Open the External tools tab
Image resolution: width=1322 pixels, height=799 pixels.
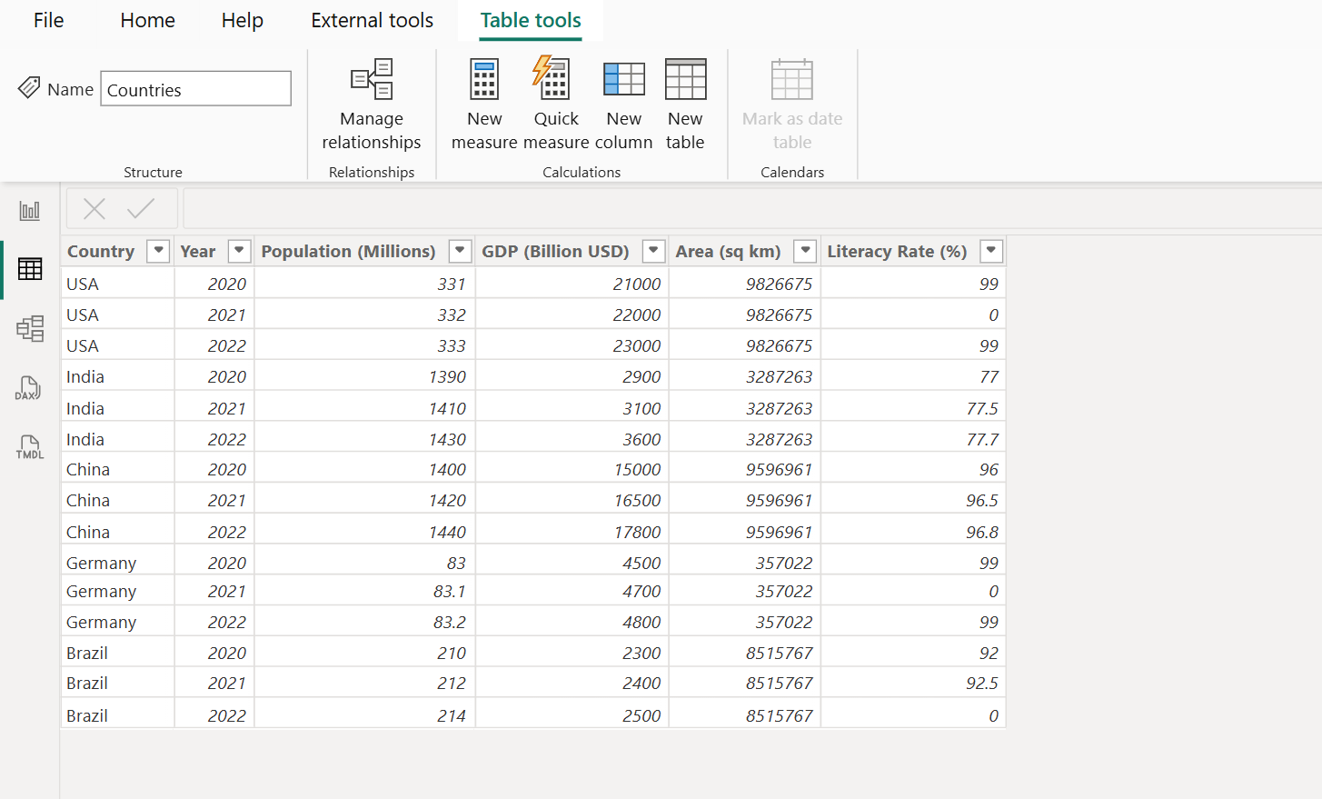click(372, 20)
